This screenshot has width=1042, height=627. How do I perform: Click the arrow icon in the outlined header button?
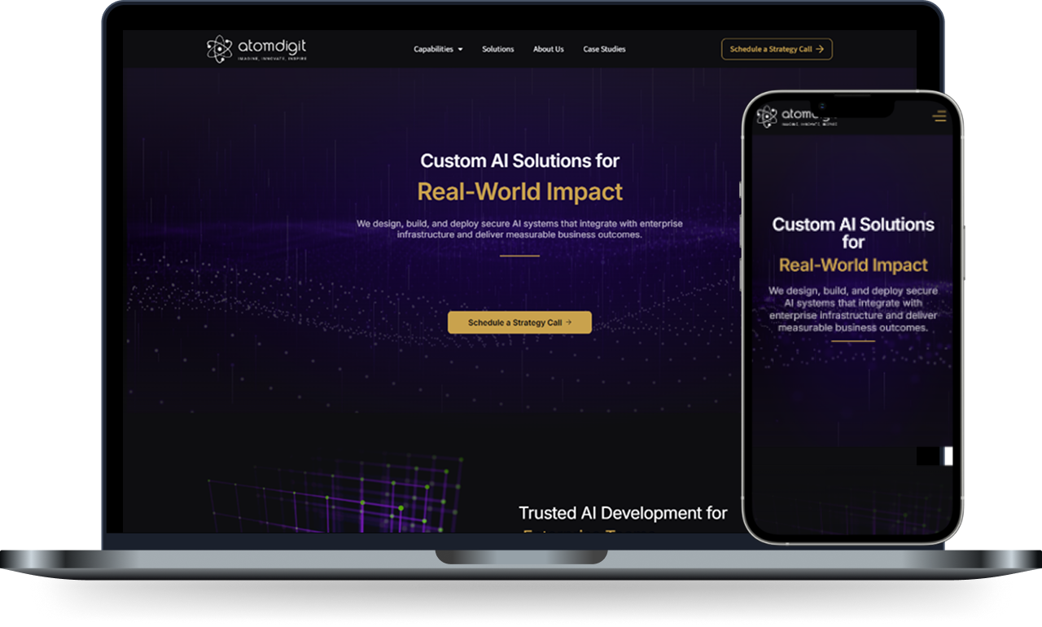click(820, 49)
